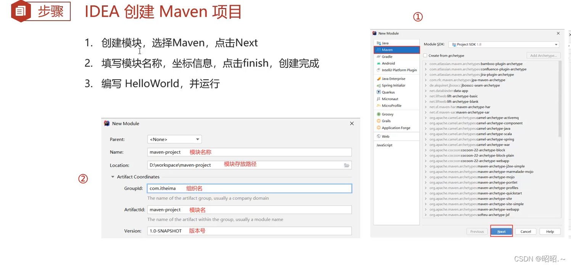Viewport: 571px width, 266px height.
Task: Click the archetype list scrollbar
Action: pos(560,99)
